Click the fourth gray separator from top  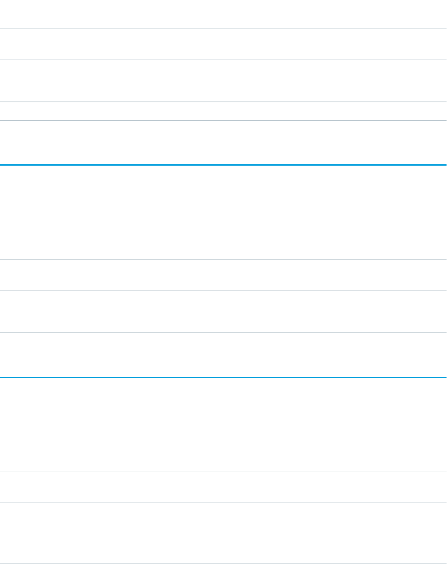point(223,120)
